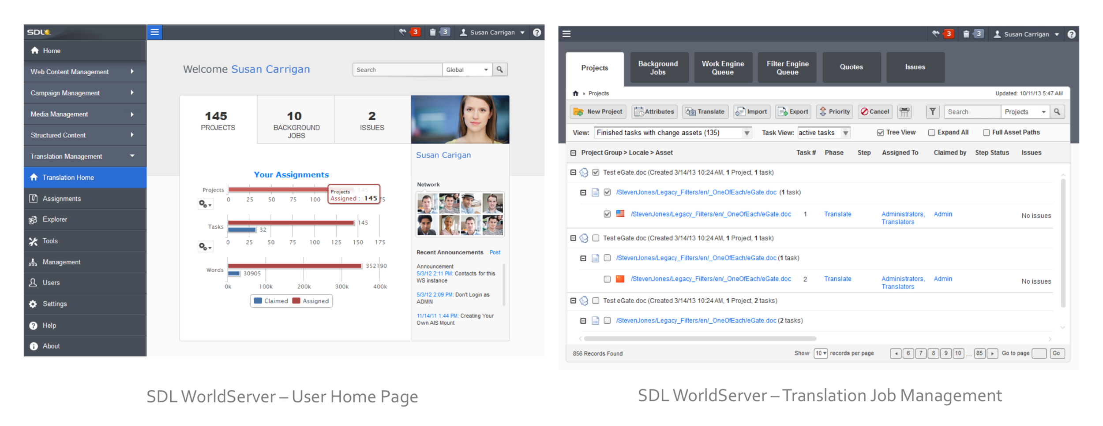This screenshot has width=1103, height=426.
Task: Click the Go to page input field
Action: [1039, 353]
